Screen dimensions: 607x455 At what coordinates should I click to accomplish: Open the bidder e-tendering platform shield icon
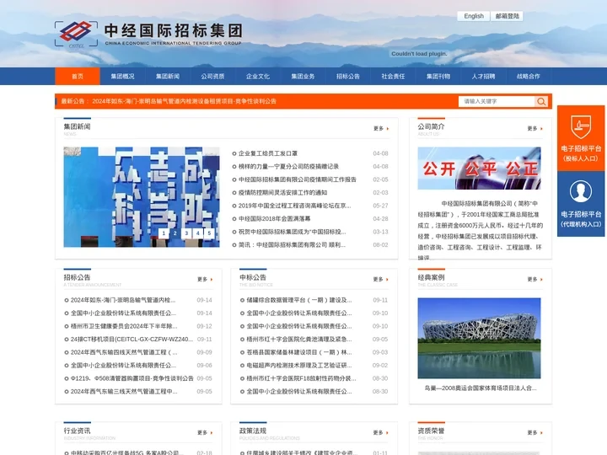(x=581, y=127)
